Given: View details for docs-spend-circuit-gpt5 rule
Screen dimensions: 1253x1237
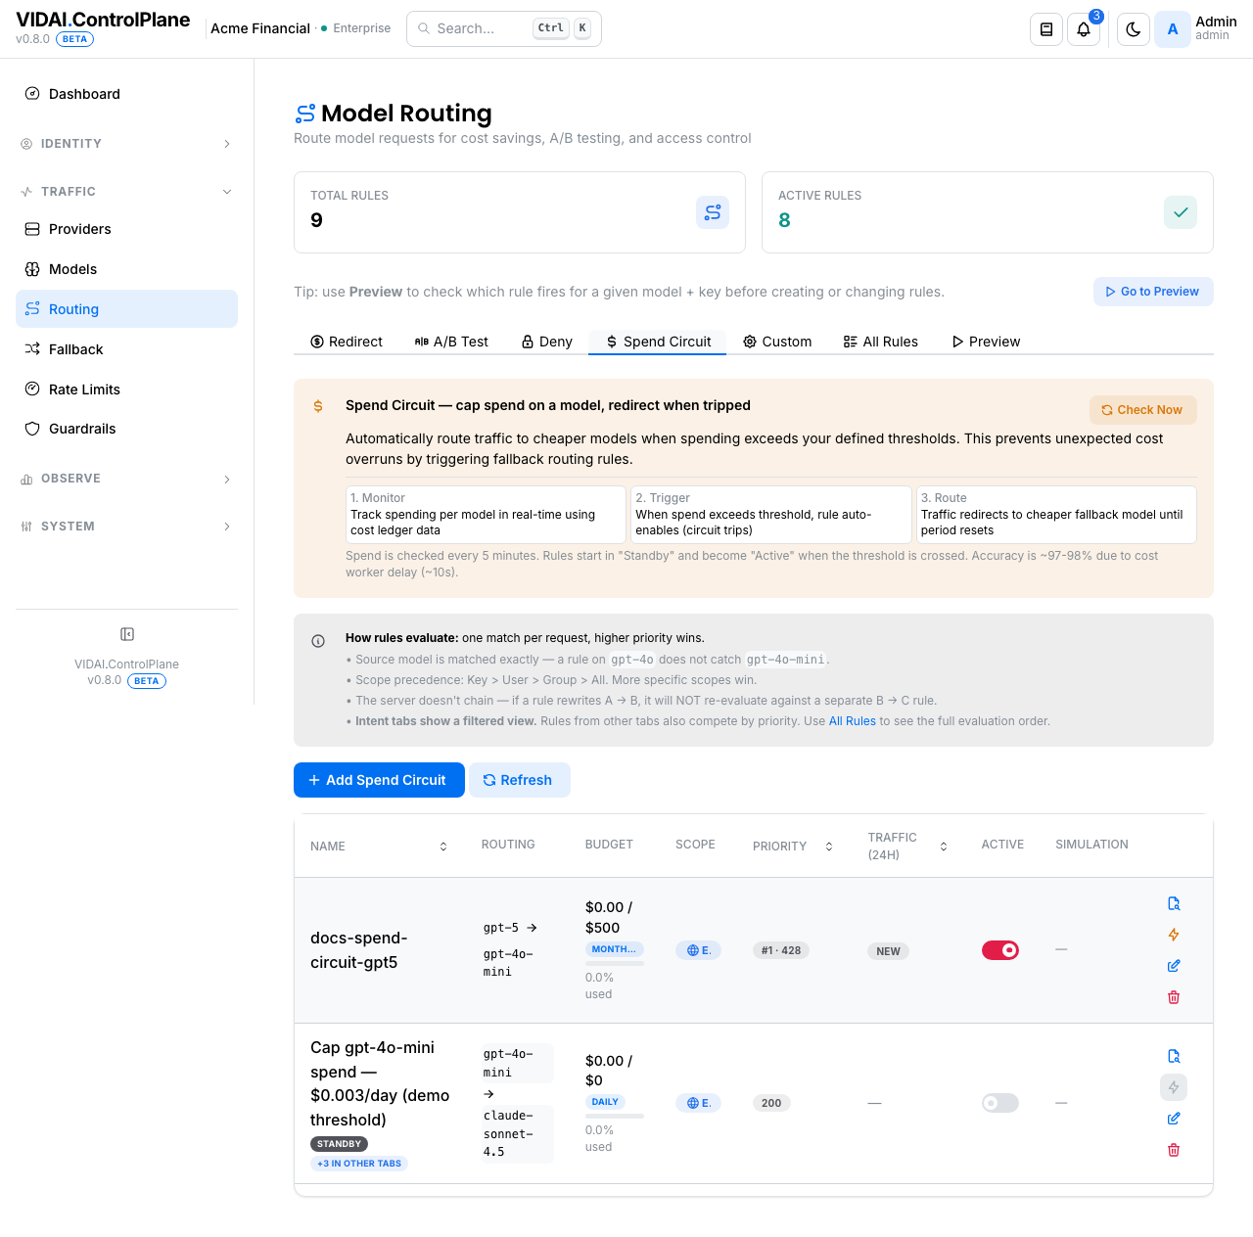Looking at the screenshot, I should click(x=1174, y=903).
